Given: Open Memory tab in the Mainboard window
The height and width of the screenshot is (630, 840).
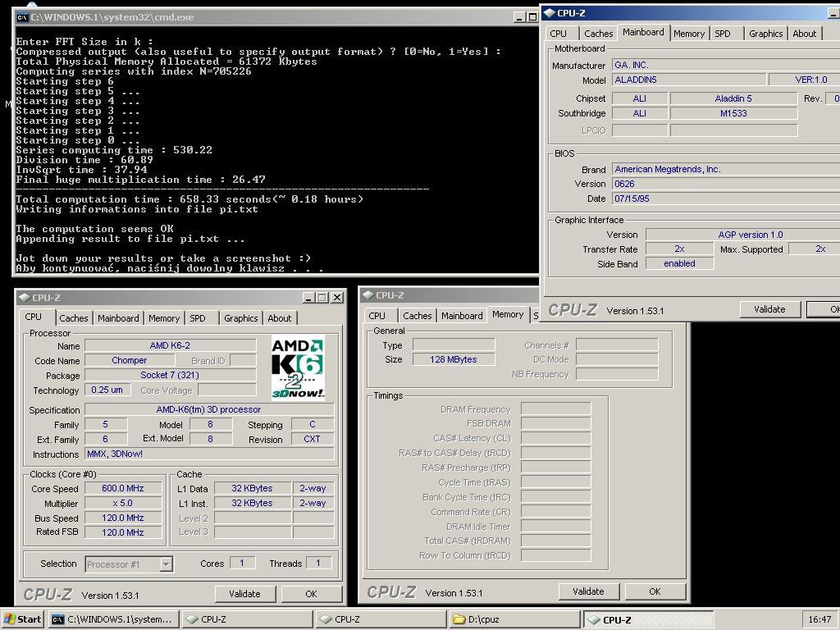Looking at the screenshot, I should 689,34.
